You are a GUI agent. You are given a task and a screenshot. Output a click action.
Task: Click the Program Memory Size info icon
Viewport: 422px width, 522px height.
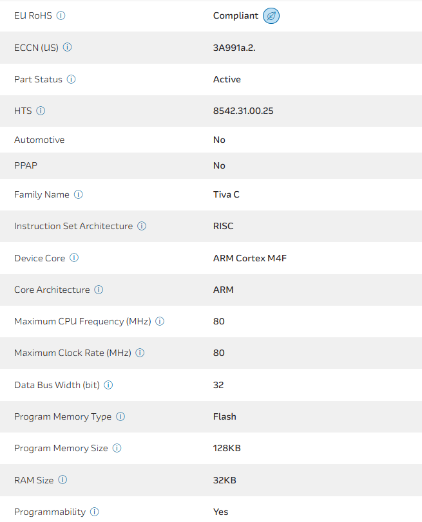coord(117,448)
